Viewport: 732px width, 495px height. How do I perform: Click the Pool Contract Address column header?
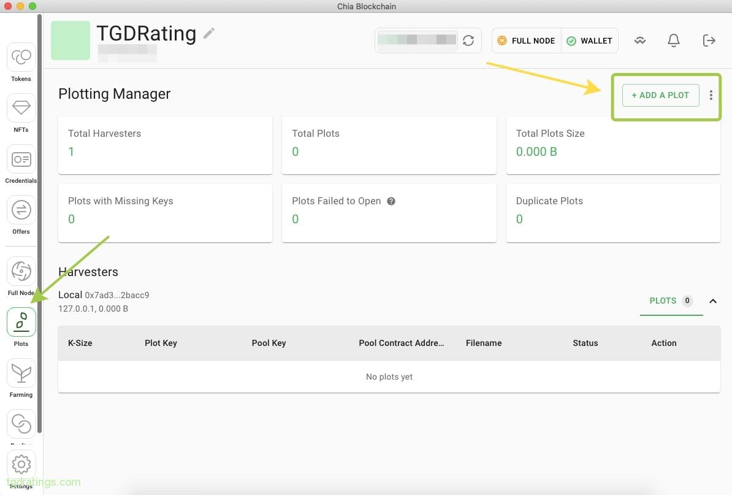coord(402,343)
